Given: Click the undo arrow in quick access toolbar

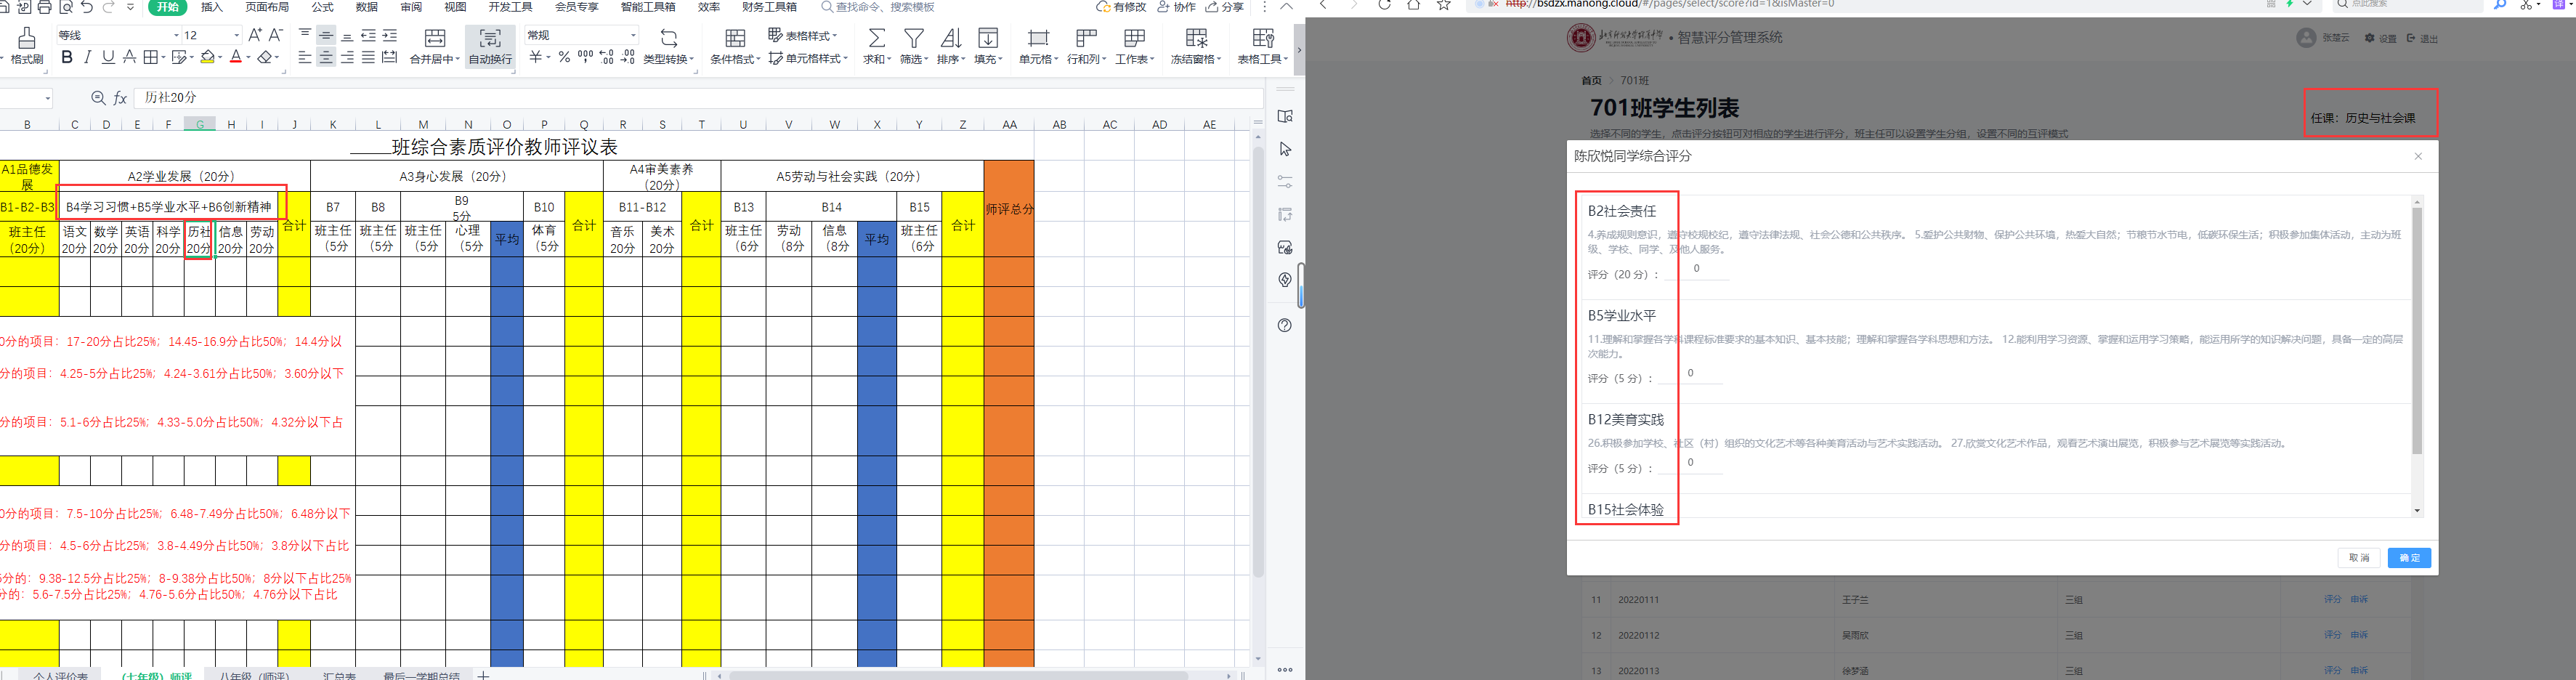Looking at the screenshot, I should pyautogui.click(x=87, y=7).
